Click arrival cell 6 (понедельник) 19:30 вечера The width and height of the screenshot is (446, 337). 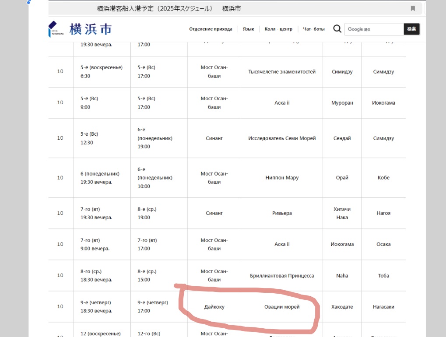(102, 177)
